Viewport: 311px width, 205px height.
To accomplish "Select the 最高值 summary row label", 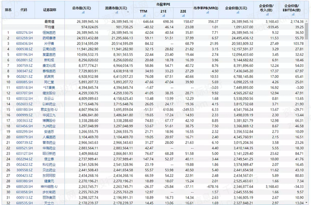I will [49, 22].
